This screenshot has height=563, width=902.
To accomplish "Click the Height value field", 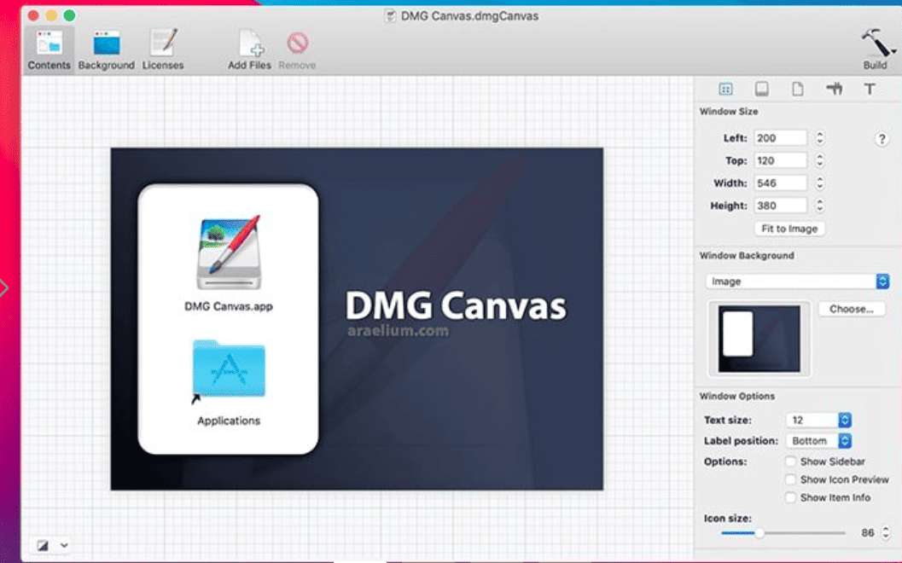I will [x=780, y=206].
